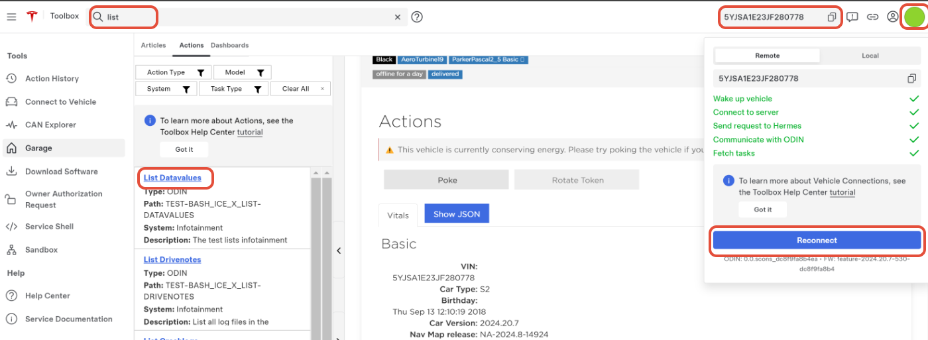Open List Datavalues action
Screen dimensions: 928x340
pyautogui.click(x=172, y=178)
